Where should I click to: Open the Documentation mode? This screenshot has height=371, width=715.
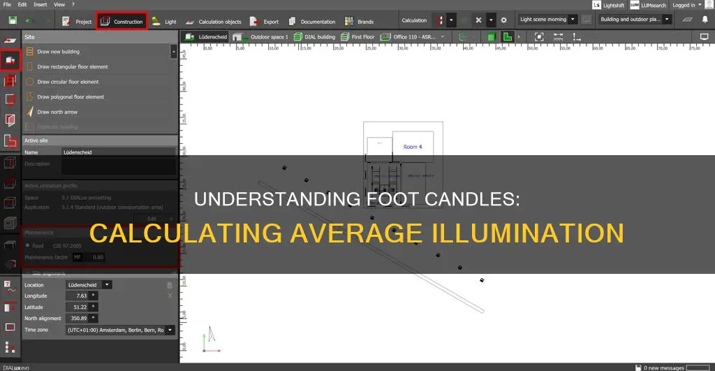312,22
